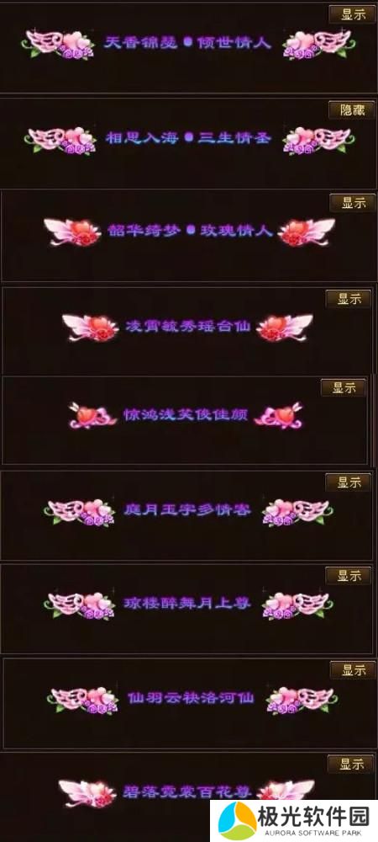Click right arrow-heart ribbon icon beside 惊鸿浅笑俊佳颜
378x842 pixels.
[279, 415]
